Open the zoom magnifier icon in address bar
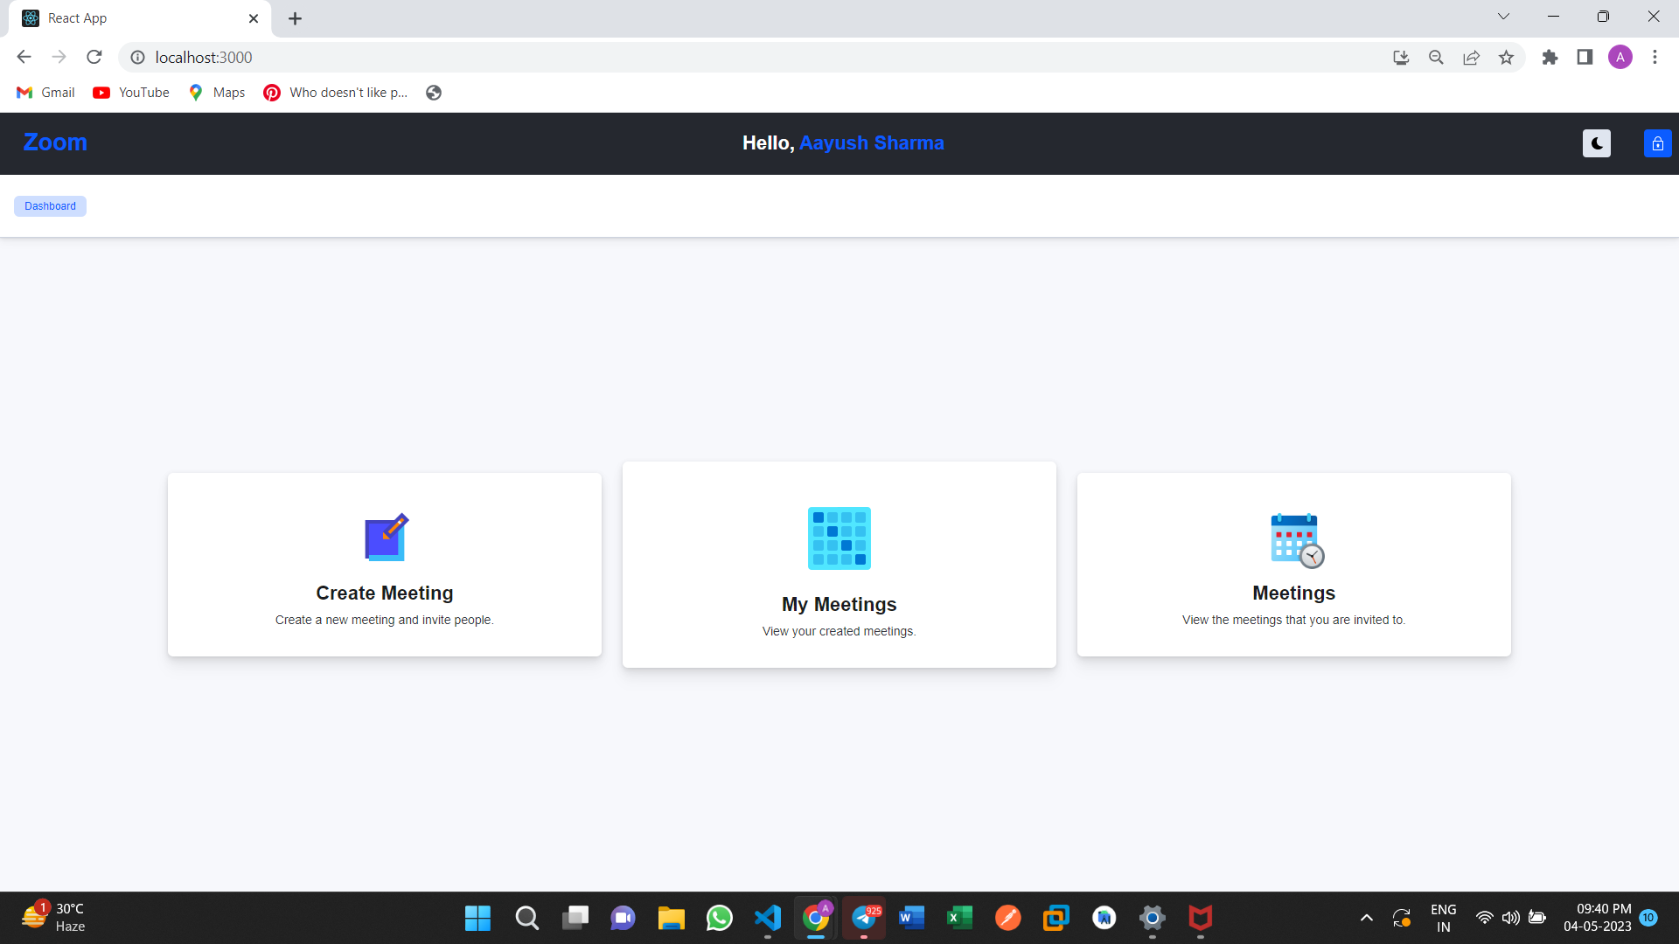The image size is (1679, 944). point(1436,57)
